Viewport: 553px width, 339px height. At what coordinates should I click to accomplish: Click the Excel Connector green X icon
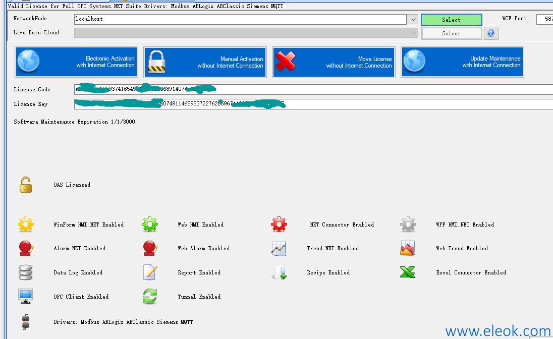[x=408, y=272]
